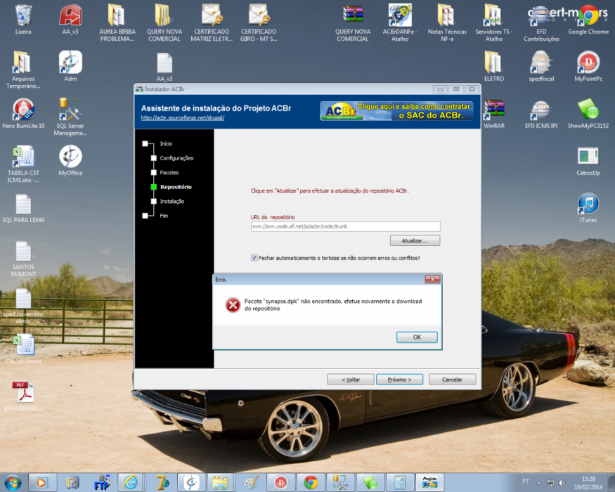Click the Próximo > button
The image size is (615, 492).
pos(399,380)
